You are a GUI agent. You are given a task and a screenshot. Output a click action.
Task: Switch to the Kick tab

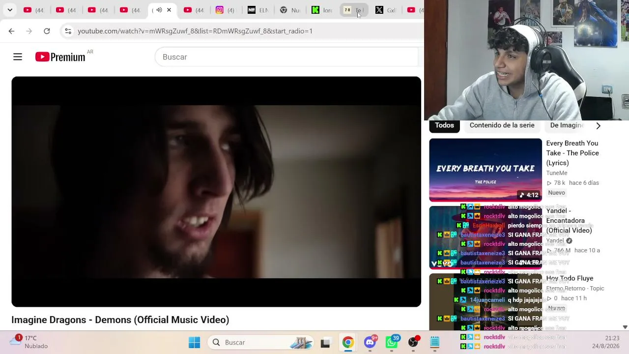pos(321,10)
